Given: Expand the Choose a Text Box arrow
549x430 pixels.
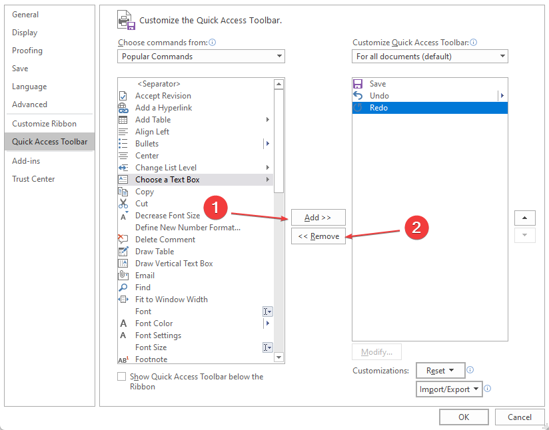Looking at the screenshot, I should point(267,180).
